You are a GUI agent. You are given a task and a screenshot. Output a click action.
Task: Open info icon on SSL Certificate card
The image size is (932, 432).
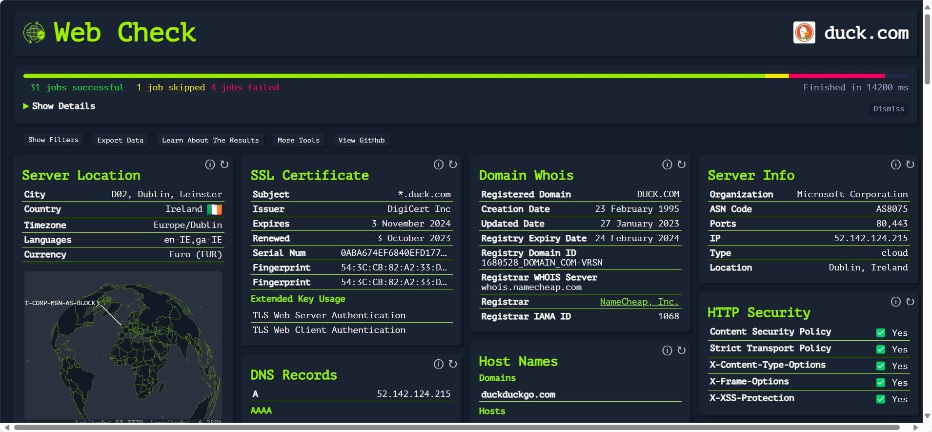coord(439,165)
